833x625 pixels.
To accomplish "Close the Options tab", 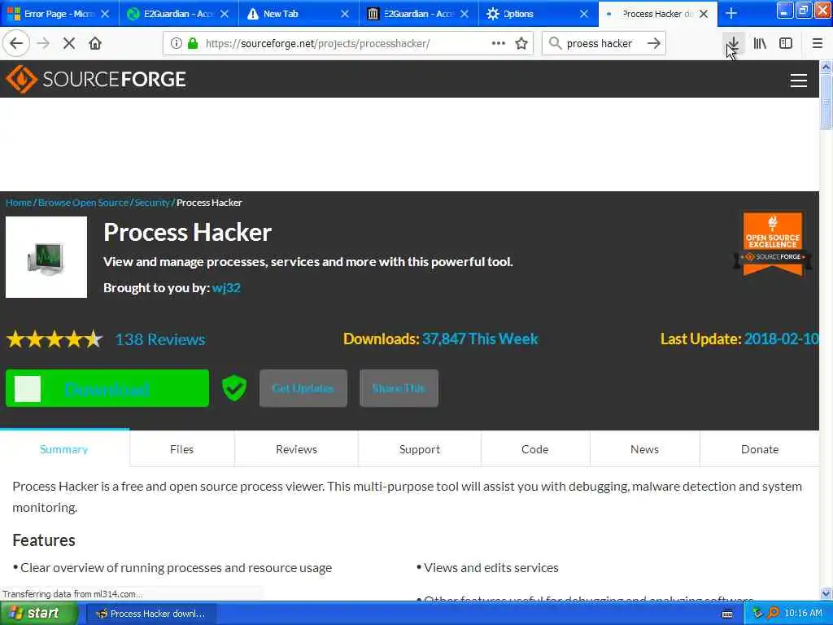I will pos(584,14).
